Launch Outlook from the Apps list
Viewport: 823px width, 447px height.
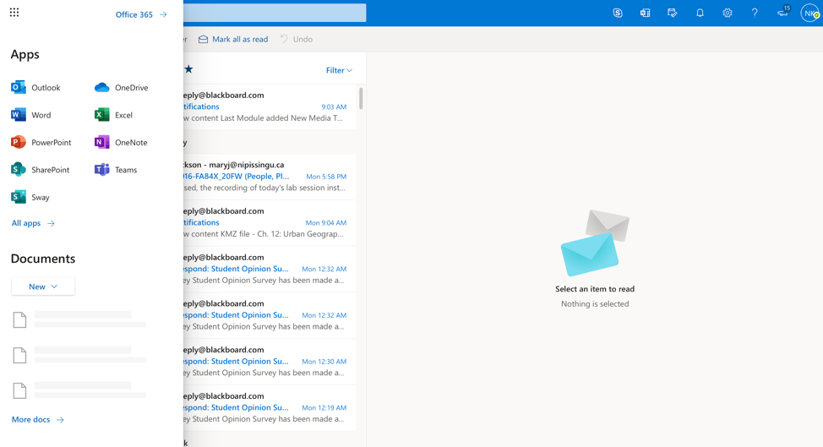(x=35, y=88)
